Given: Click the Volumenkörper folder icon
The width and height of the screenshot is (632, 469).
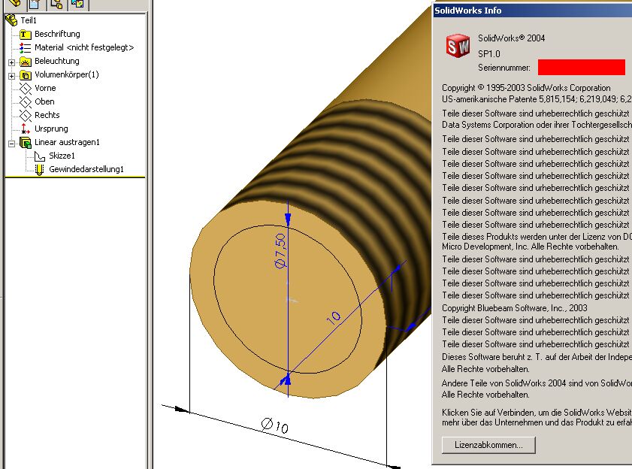Looking at the screenshot, I should coord(26,75).
